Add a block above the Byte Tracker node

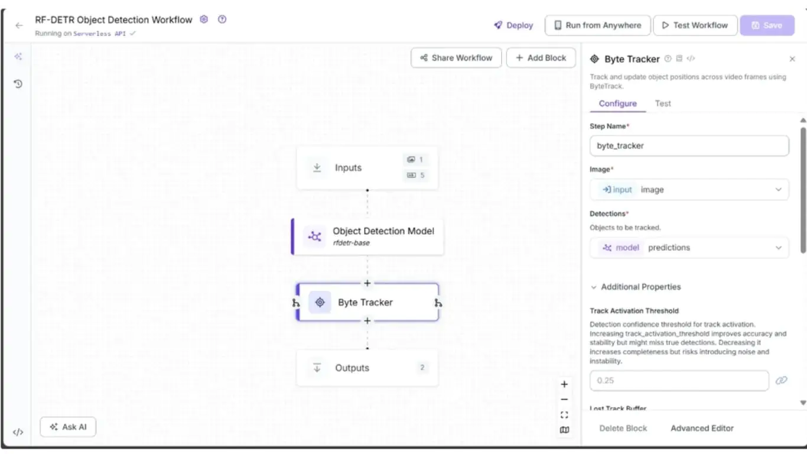tap(367, 283)
